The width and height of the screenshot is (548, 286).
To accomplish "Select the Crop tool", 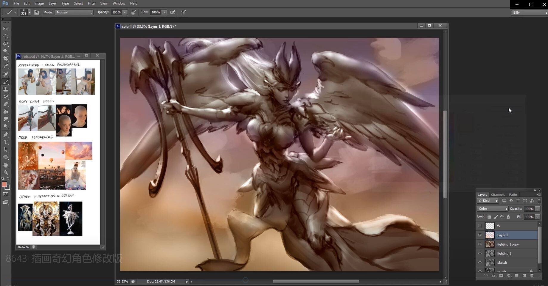I will (6, 59).
